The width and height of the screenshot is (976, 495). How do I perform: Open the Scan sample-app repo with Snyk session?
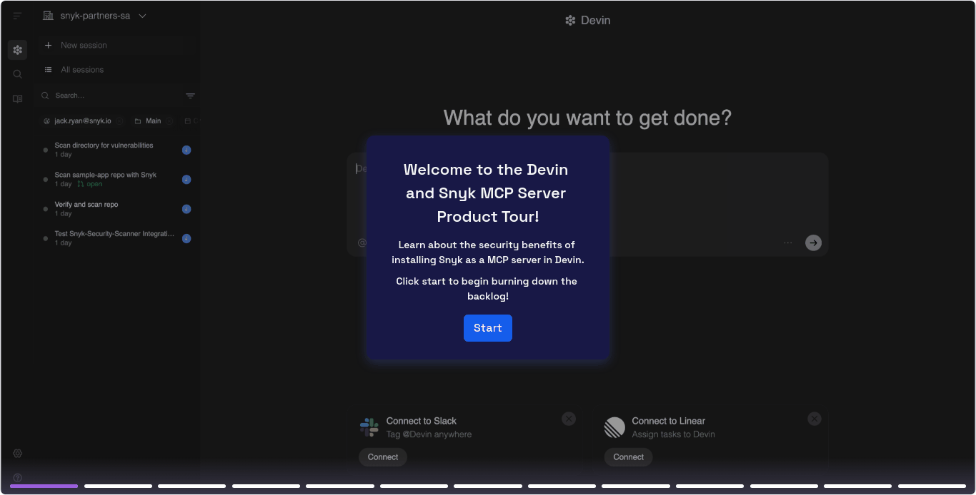(x=117, y=179)
